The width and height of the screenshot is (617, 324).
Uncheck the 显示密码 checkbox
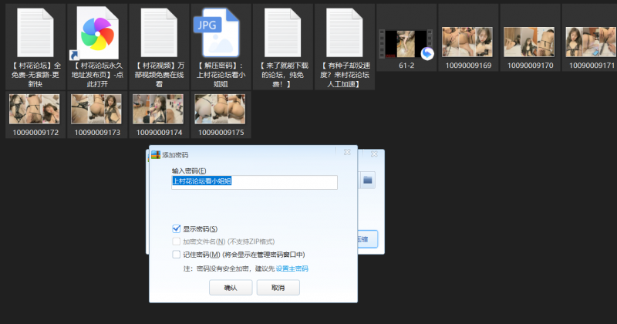tap(177, 229)
